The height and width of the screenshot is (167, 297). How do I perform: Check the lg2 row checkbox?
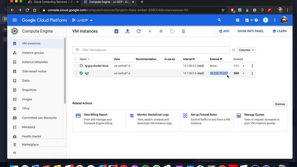pos(76,73)
